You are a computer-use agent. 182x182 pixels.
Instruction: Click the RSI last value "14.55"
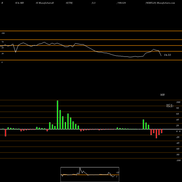pyautogui.click(x=167, y=55)
